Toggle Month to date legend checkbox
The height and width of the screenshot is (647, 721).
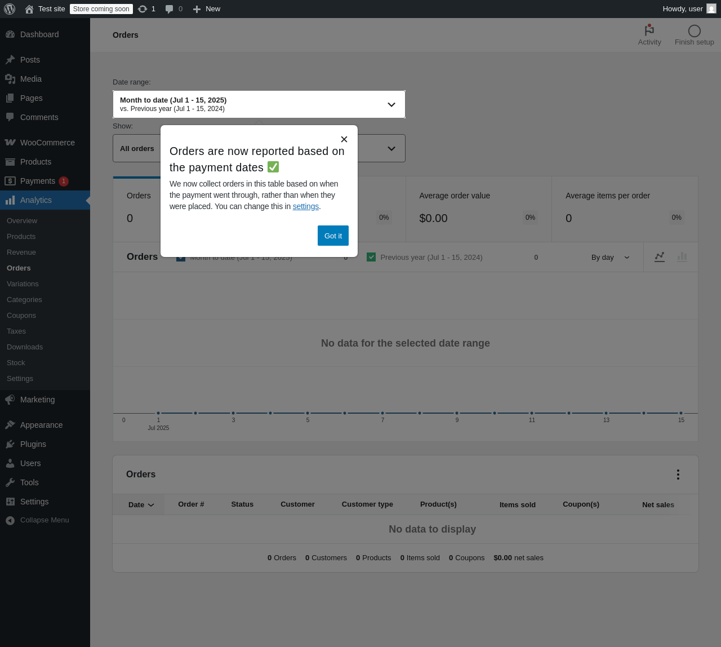(181, 259)
